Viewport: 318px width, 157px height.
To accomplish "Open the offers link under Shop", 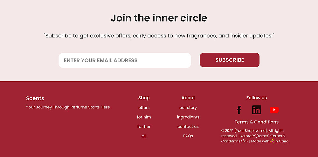I will pos(144,108).
